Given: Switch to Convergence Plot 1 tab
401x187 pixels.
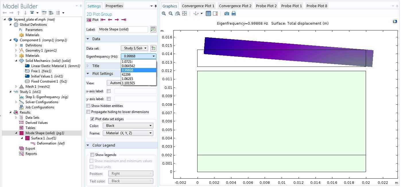Looking at the screenshot, I should pyautogui.click(x=198, y=6).
